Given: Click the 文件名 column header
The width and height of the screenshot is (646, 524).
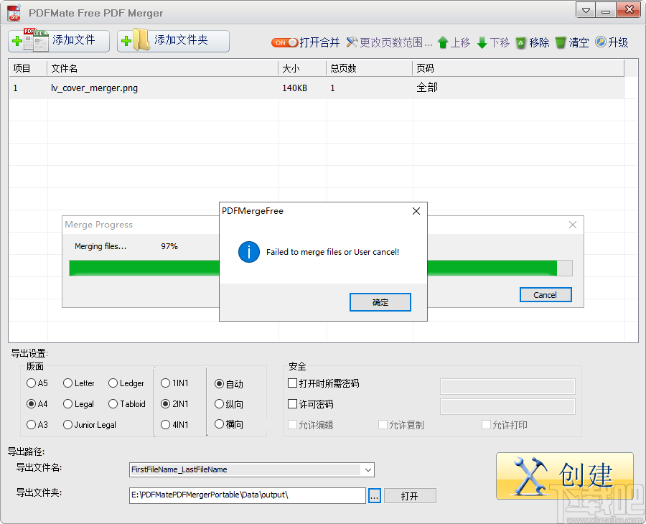Looking at the screenshot, I should (x=65, y=68).
